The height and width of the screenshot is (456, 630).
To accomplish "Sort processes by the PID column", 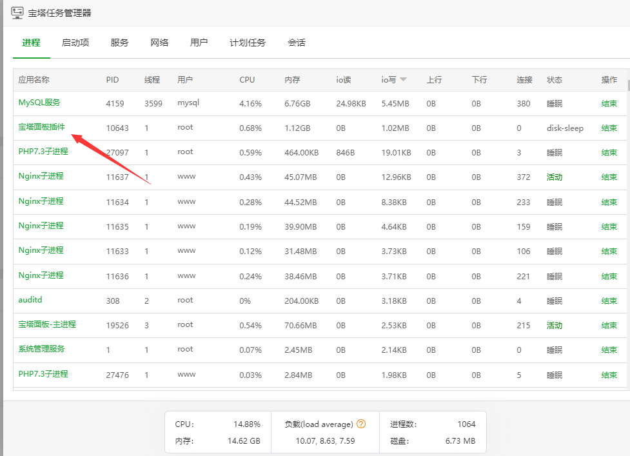I will click(x=112, y=80).
